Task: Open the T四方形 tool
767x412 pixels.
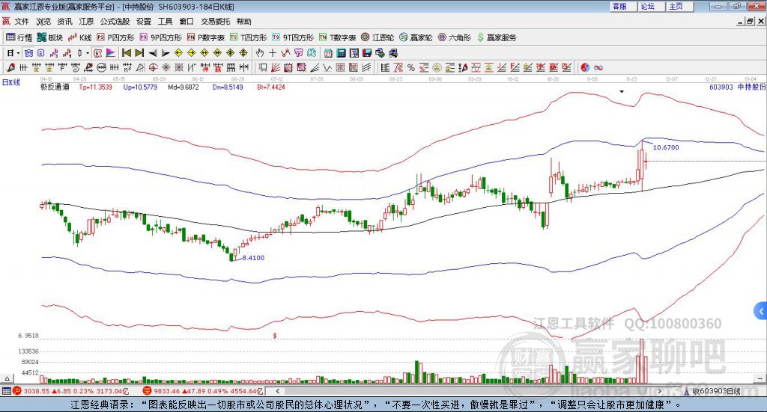Action: (248, 37)
